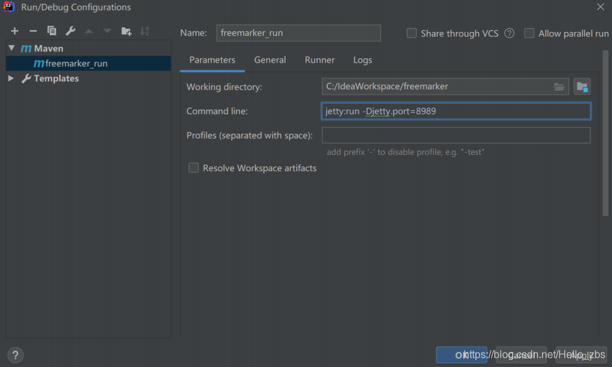Viewport: 612px width, 367px height.
Task: Switch to the Logs tab
Action: 363,60
